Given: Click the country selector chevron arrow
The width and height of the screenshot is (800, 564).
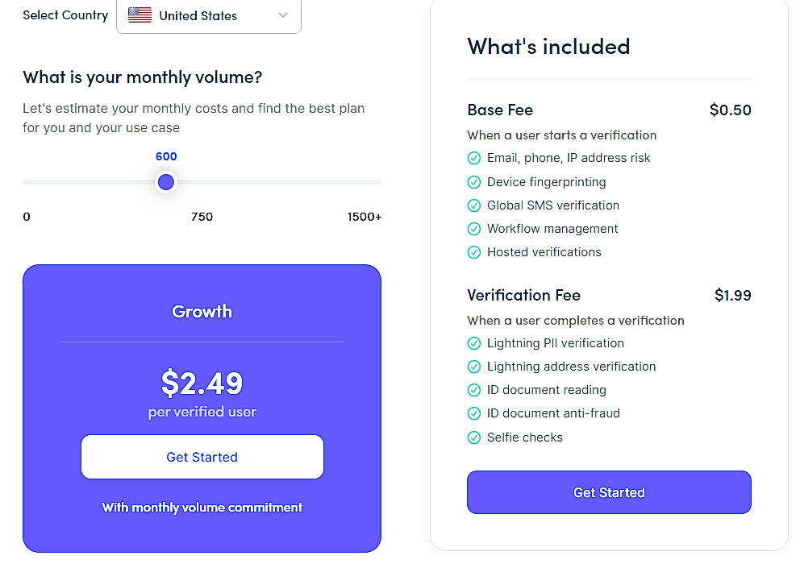Looking at the screenshot, I should click(x=282, y=15).
